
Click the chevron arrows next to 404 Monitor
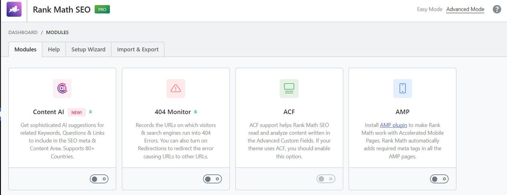coord(196,112)
